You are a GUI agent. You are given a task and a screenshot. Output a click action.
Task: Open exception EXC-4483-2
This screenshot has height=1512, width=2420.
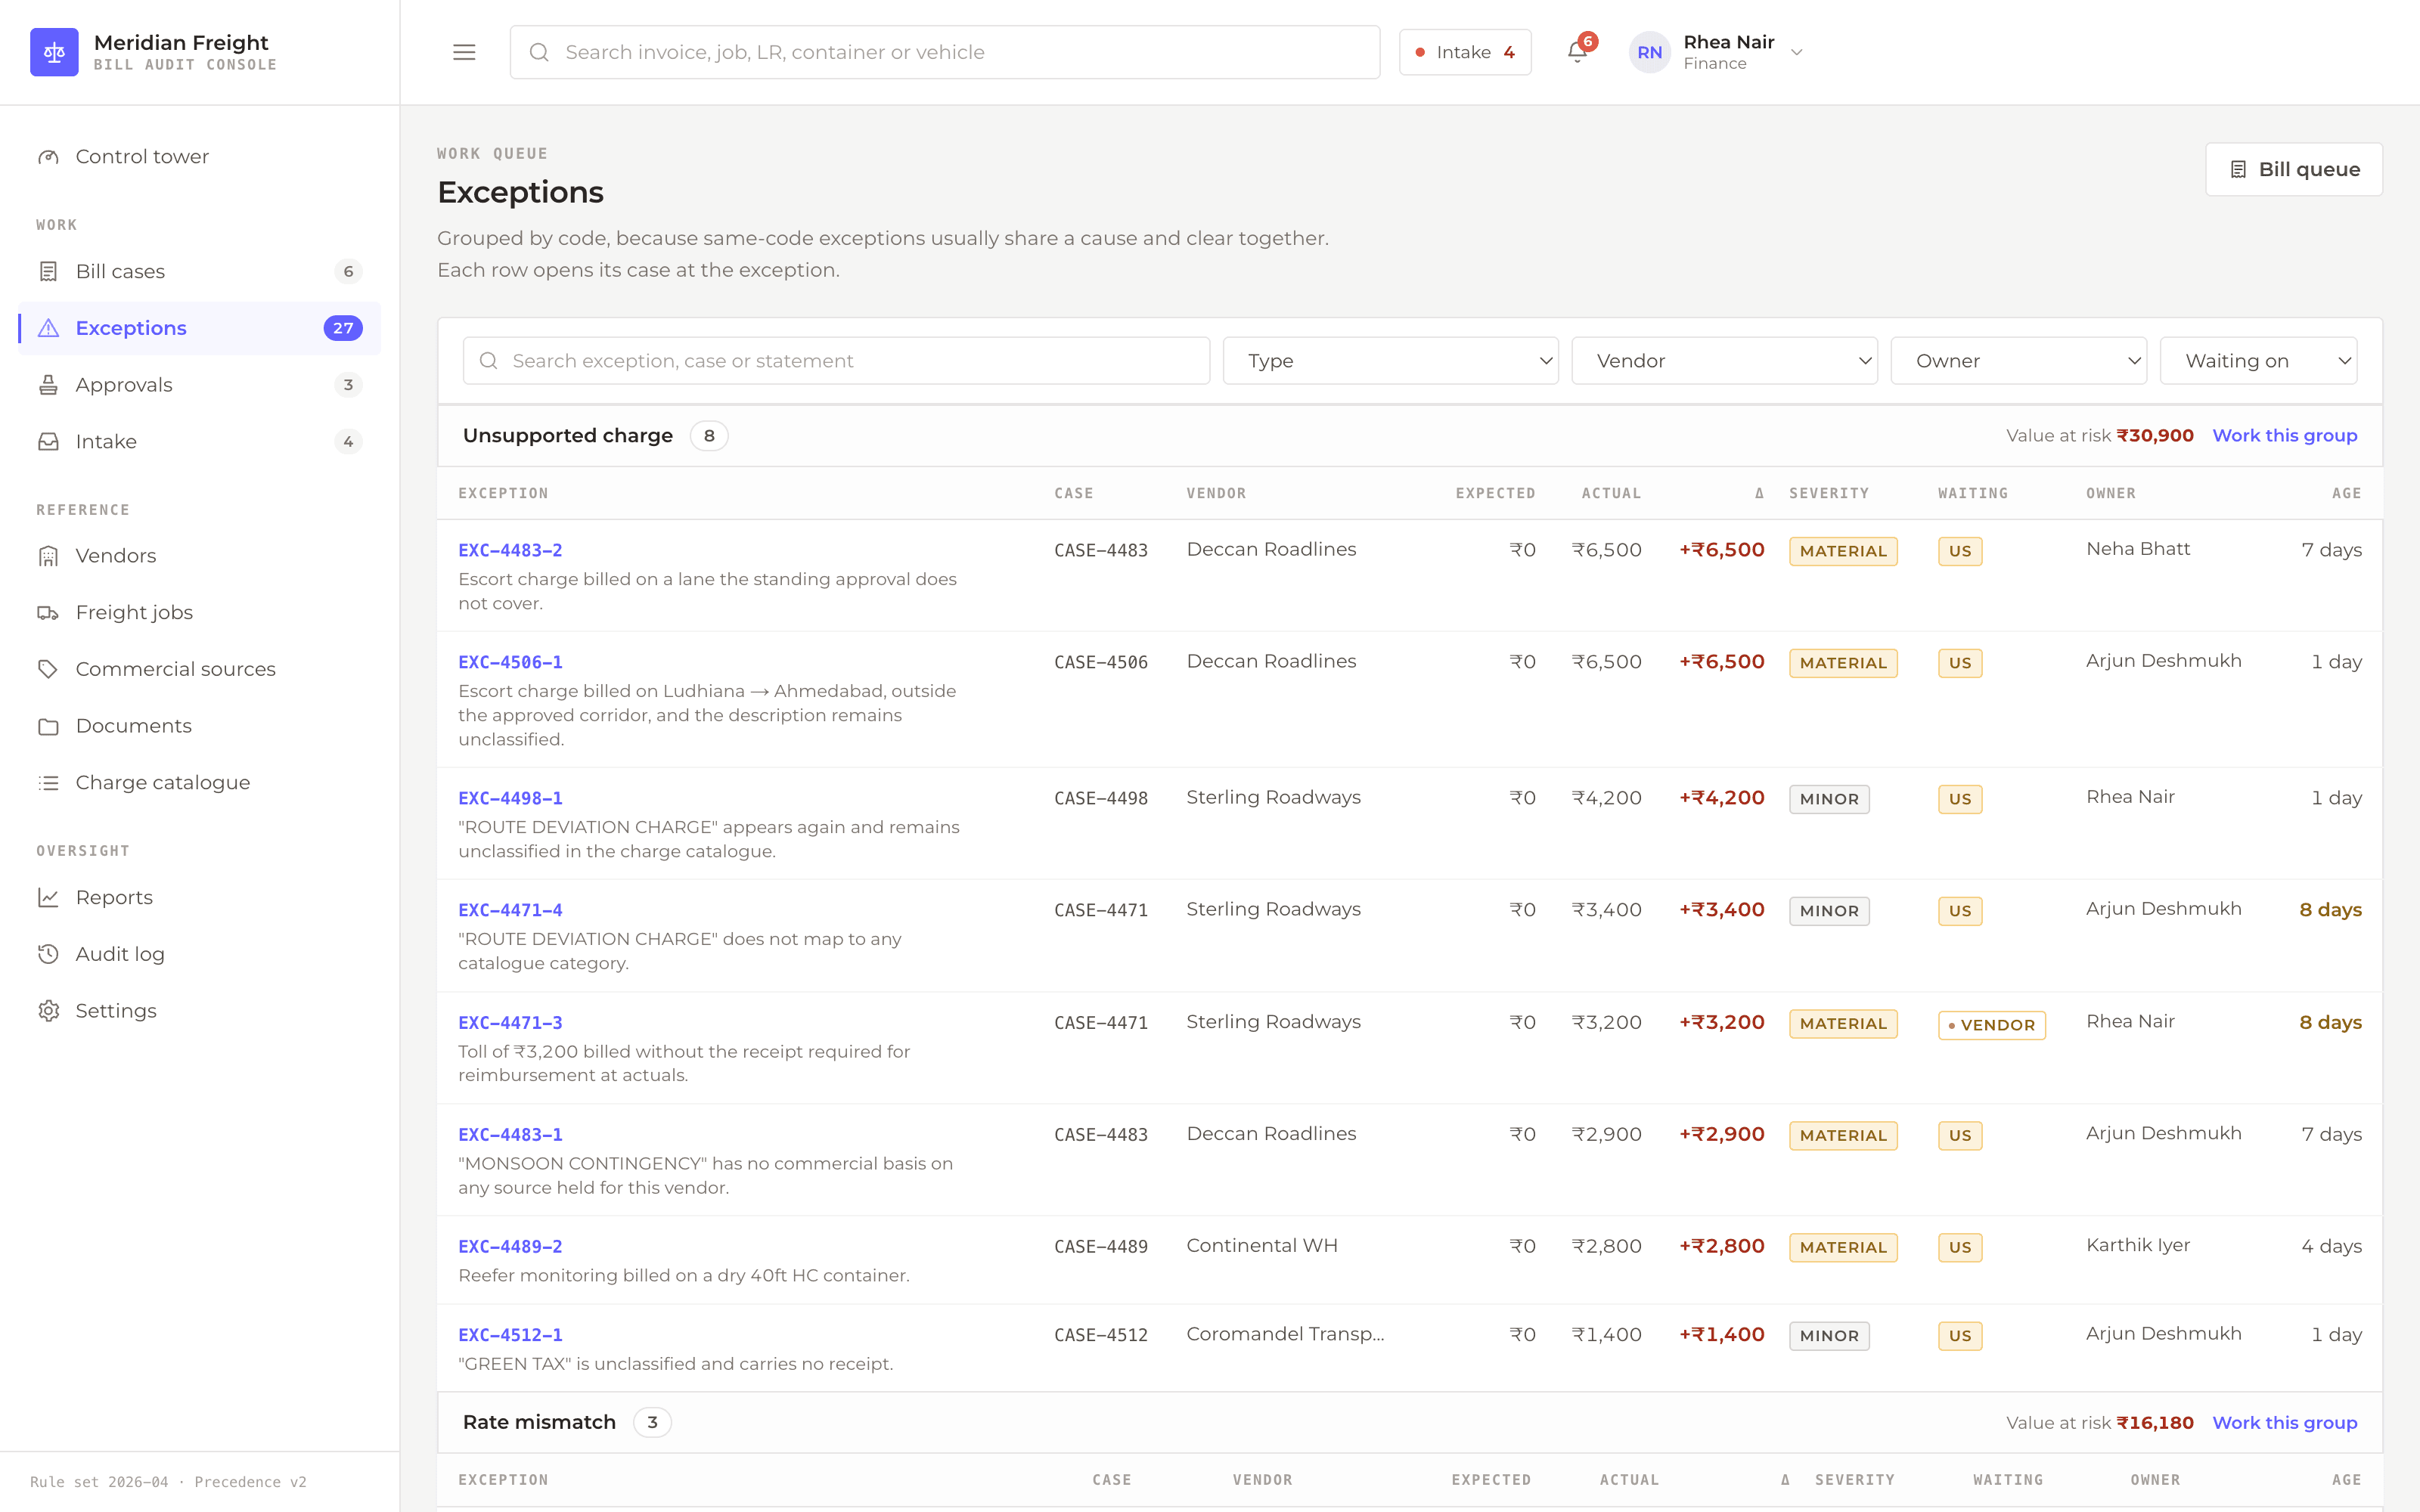(510, 550)
